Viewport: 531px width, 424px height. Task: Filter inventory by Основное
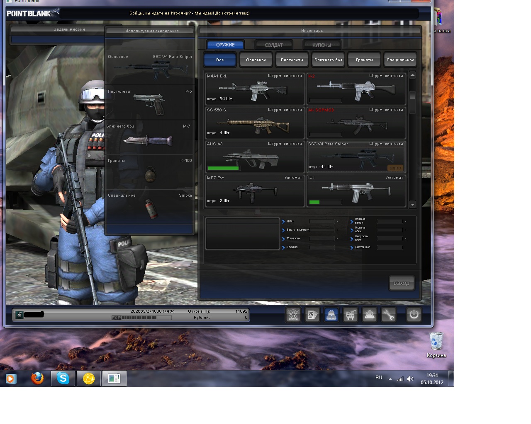coord(256,60)
